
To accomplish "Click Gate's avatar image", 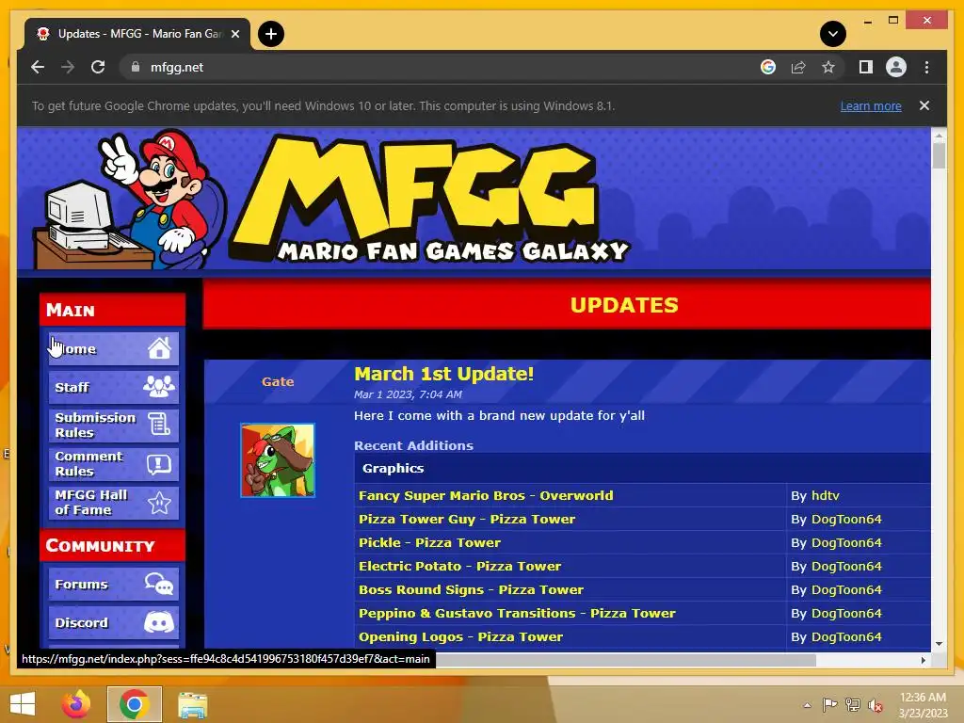I will click(278, 459).
